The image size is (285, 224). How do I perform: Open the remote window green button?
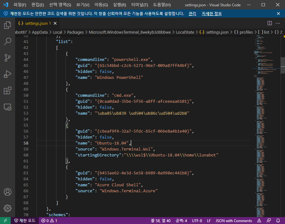(5, 221)
